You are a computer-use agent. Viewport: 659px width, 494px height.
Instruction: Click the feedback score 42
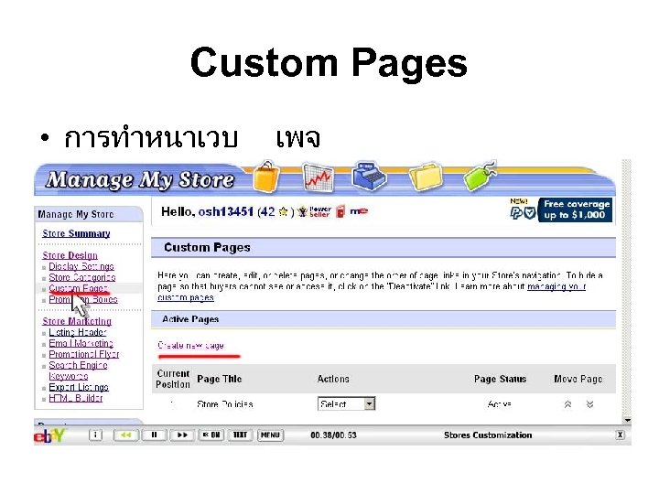267,211
